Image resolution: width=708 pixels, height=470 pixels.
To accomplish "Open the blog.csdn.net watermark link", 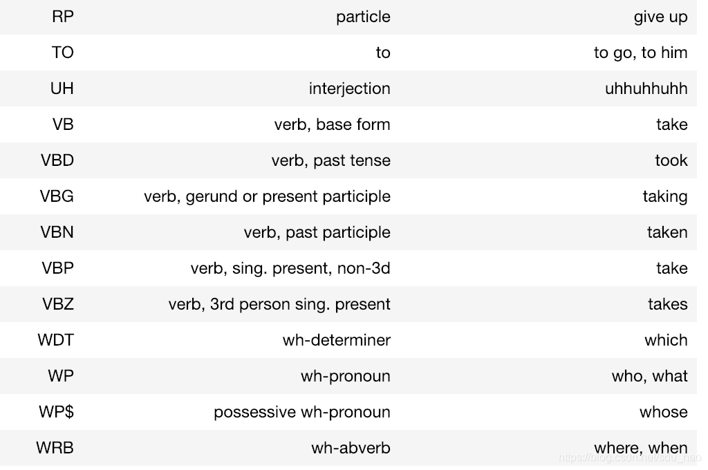I will click(631, 458).
